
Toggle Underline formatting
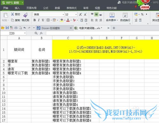(43, 20)
